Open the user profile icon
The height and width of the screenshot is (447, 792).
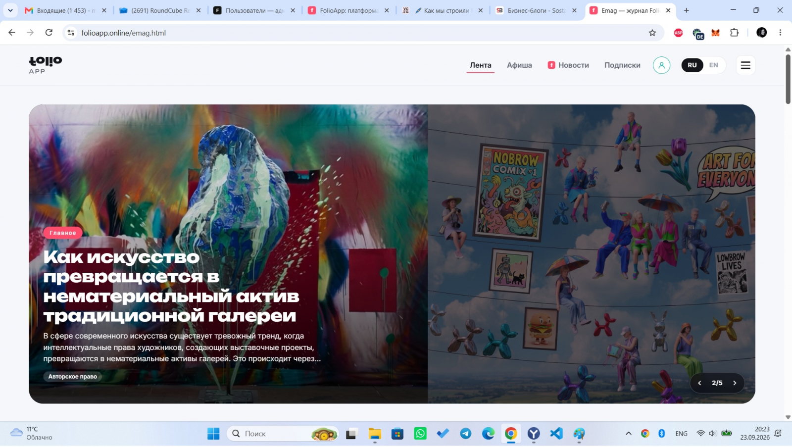pyautogui.click(x=661, y=65)
